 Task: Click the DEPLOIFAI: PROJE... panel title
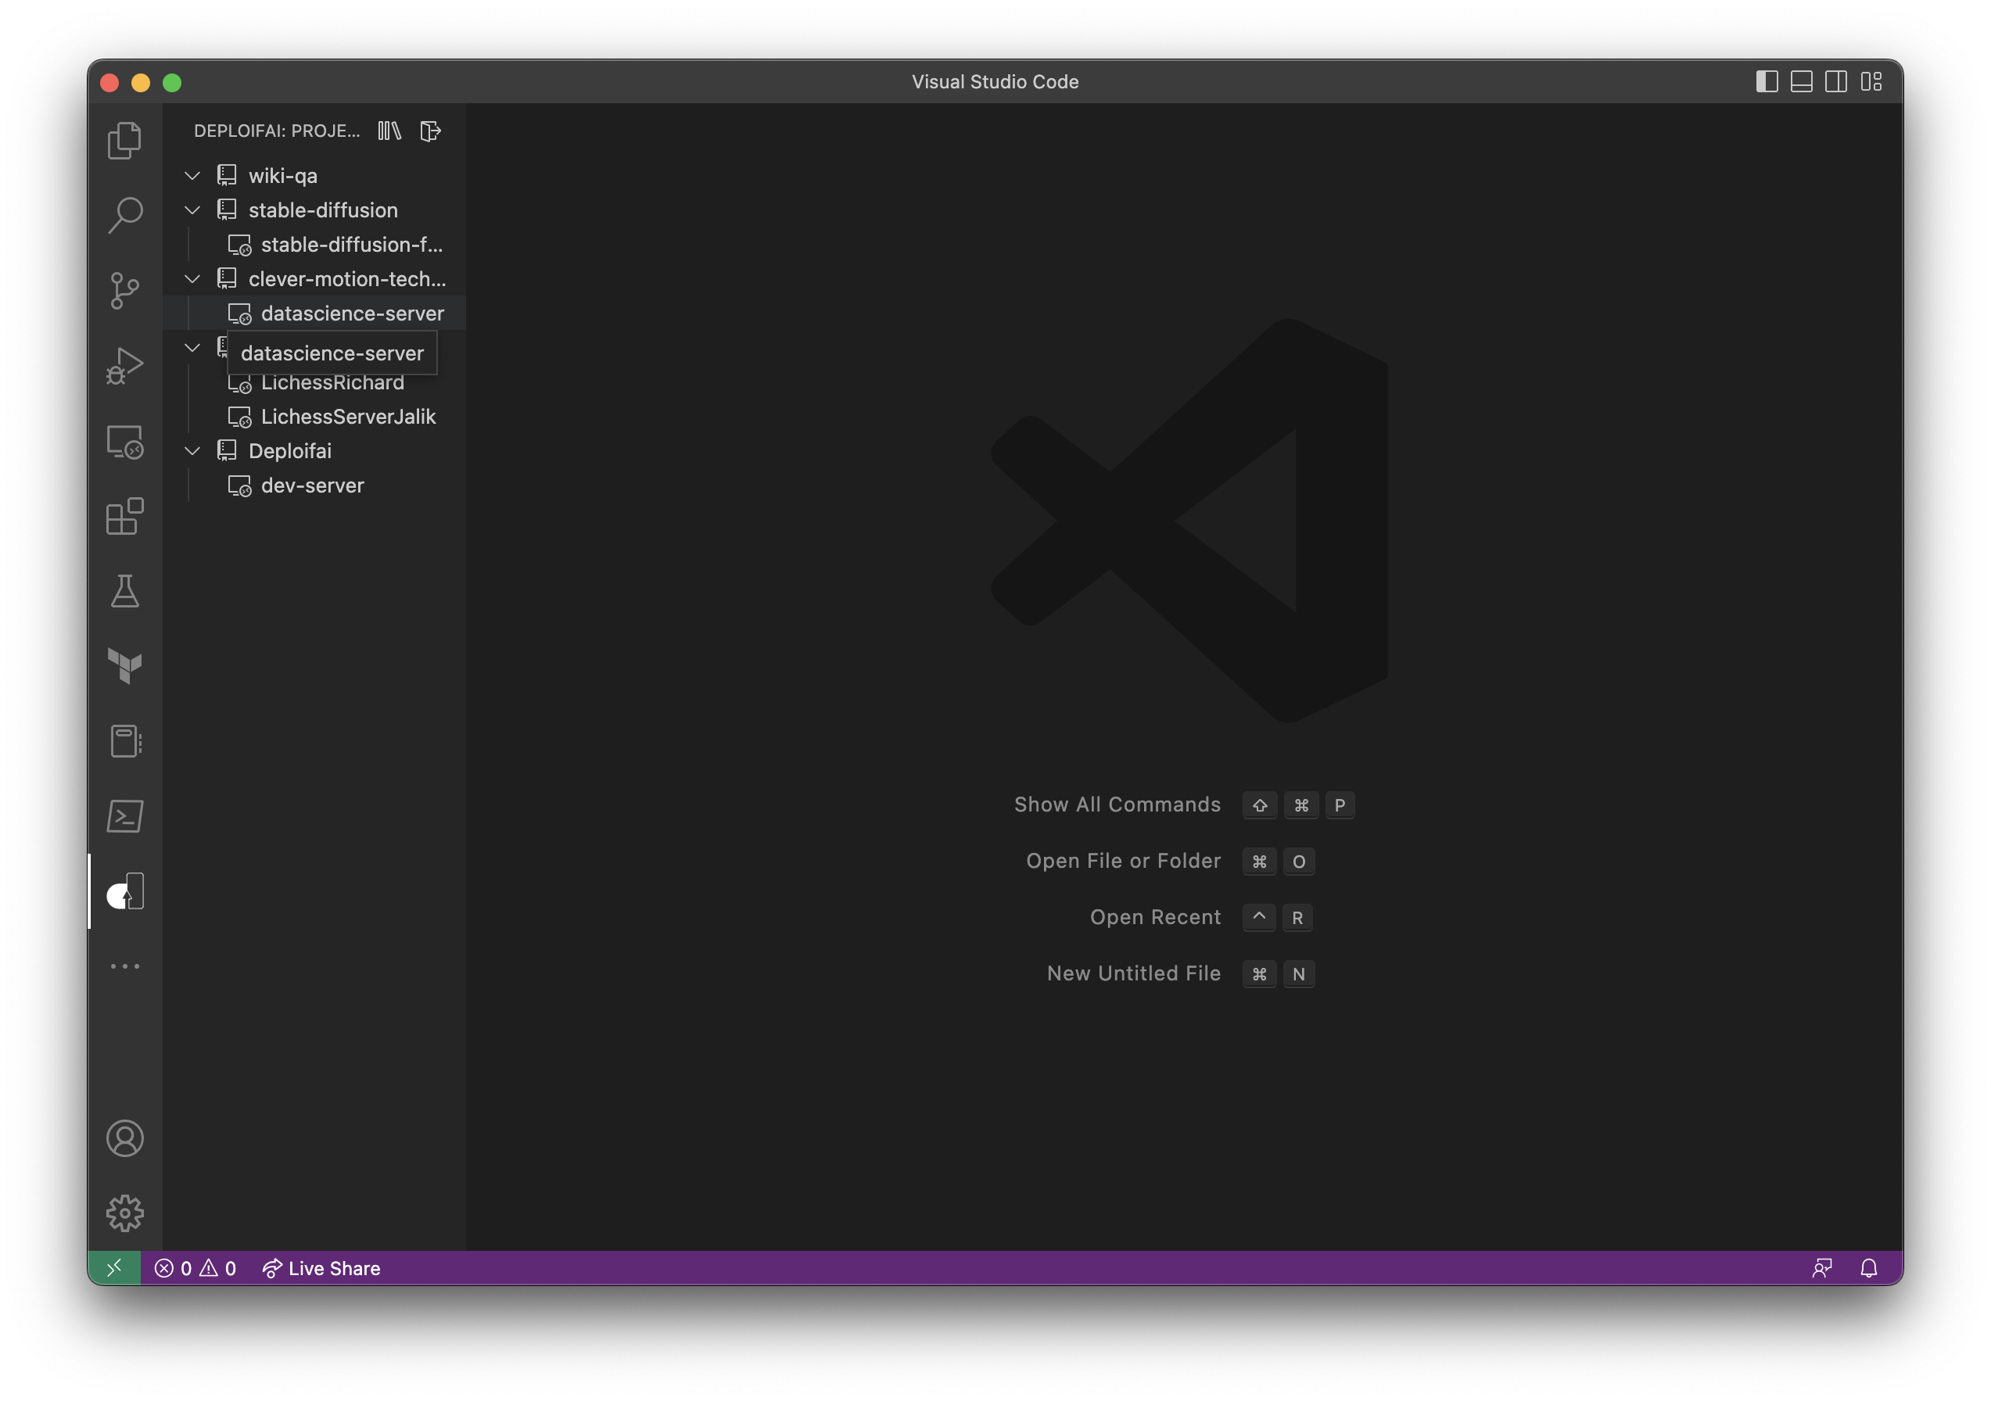tap(277, 131)
